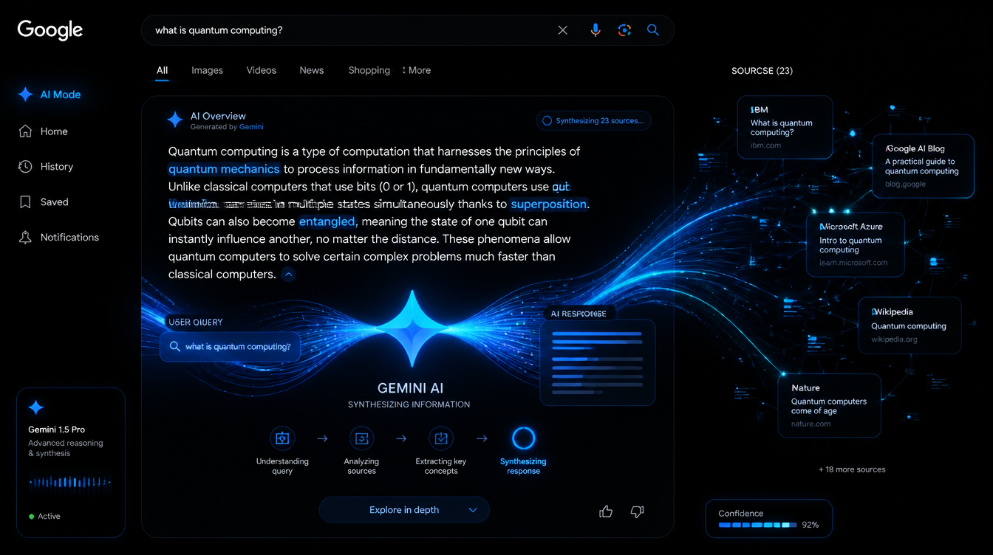Open the IBM source card
993x555 pixels.
pyautogui.click(x=785, y=127)
